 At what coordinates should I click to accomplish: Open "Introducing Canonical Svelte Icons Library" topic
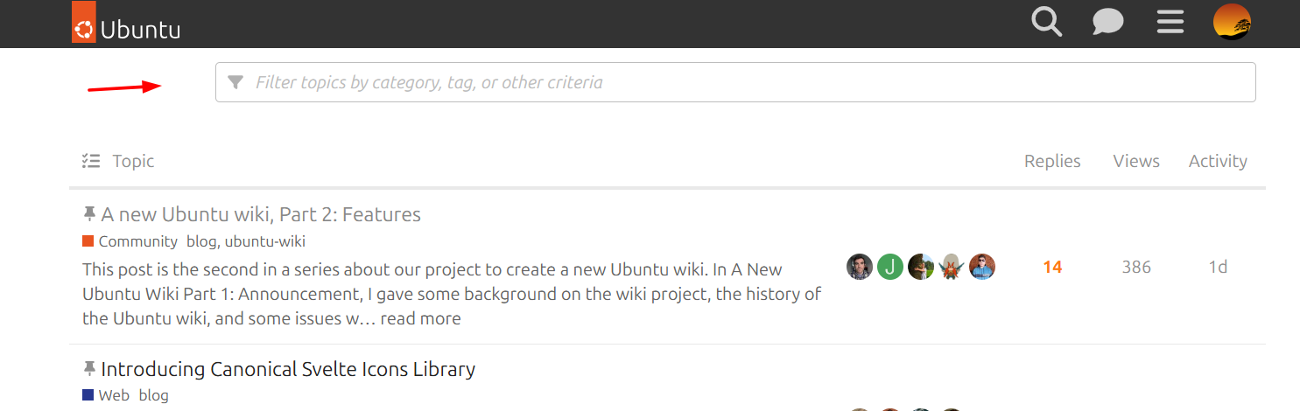288,369
